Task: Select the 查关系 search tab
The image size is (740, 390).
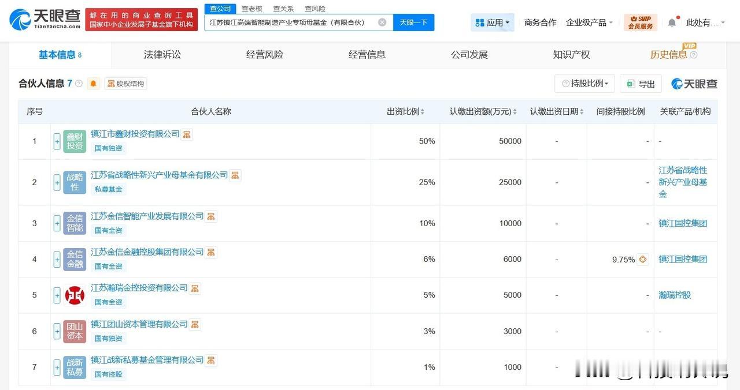Action: (283, 9)
